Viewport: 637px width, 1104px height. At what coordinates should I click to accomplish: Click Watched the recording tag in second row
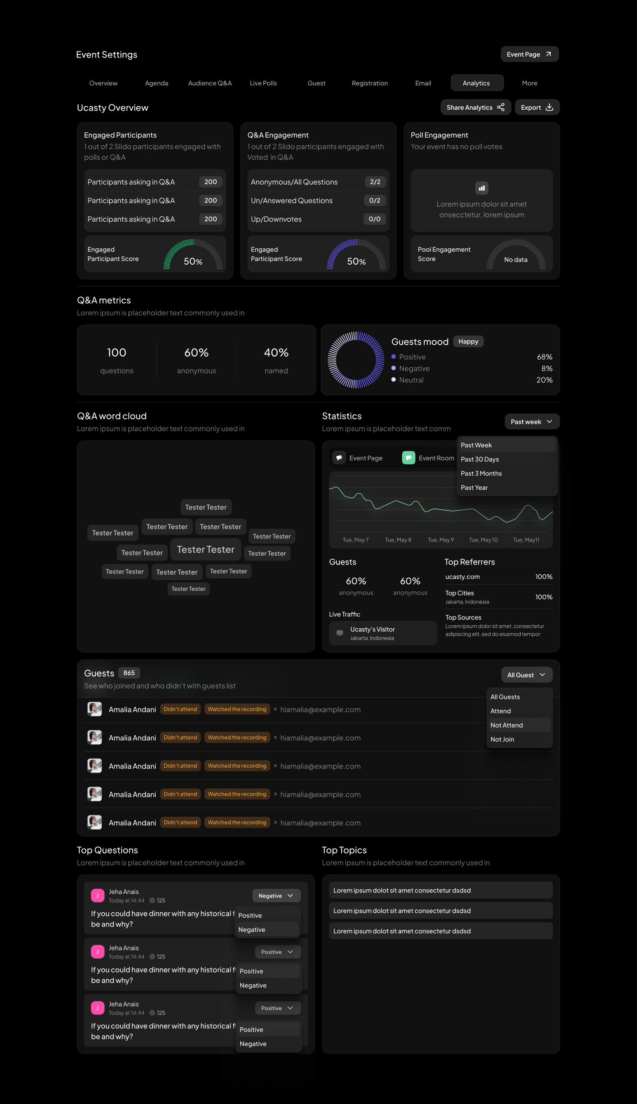point(237,737)
